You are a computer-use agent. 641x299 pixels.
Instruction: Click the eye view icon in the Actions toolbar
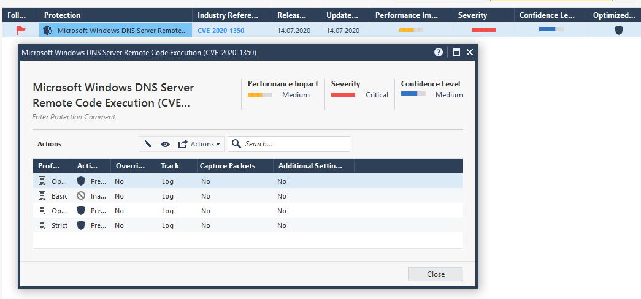pyautogui.click(x=165, y=144)
